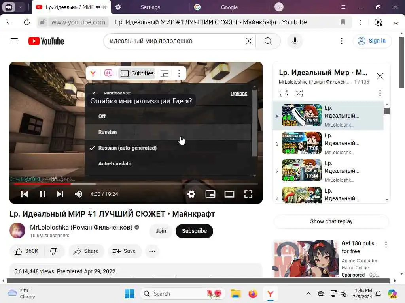Join the MrLololoshka channel membership
This screenshot has width=405, height=303.
pos(161,231)
